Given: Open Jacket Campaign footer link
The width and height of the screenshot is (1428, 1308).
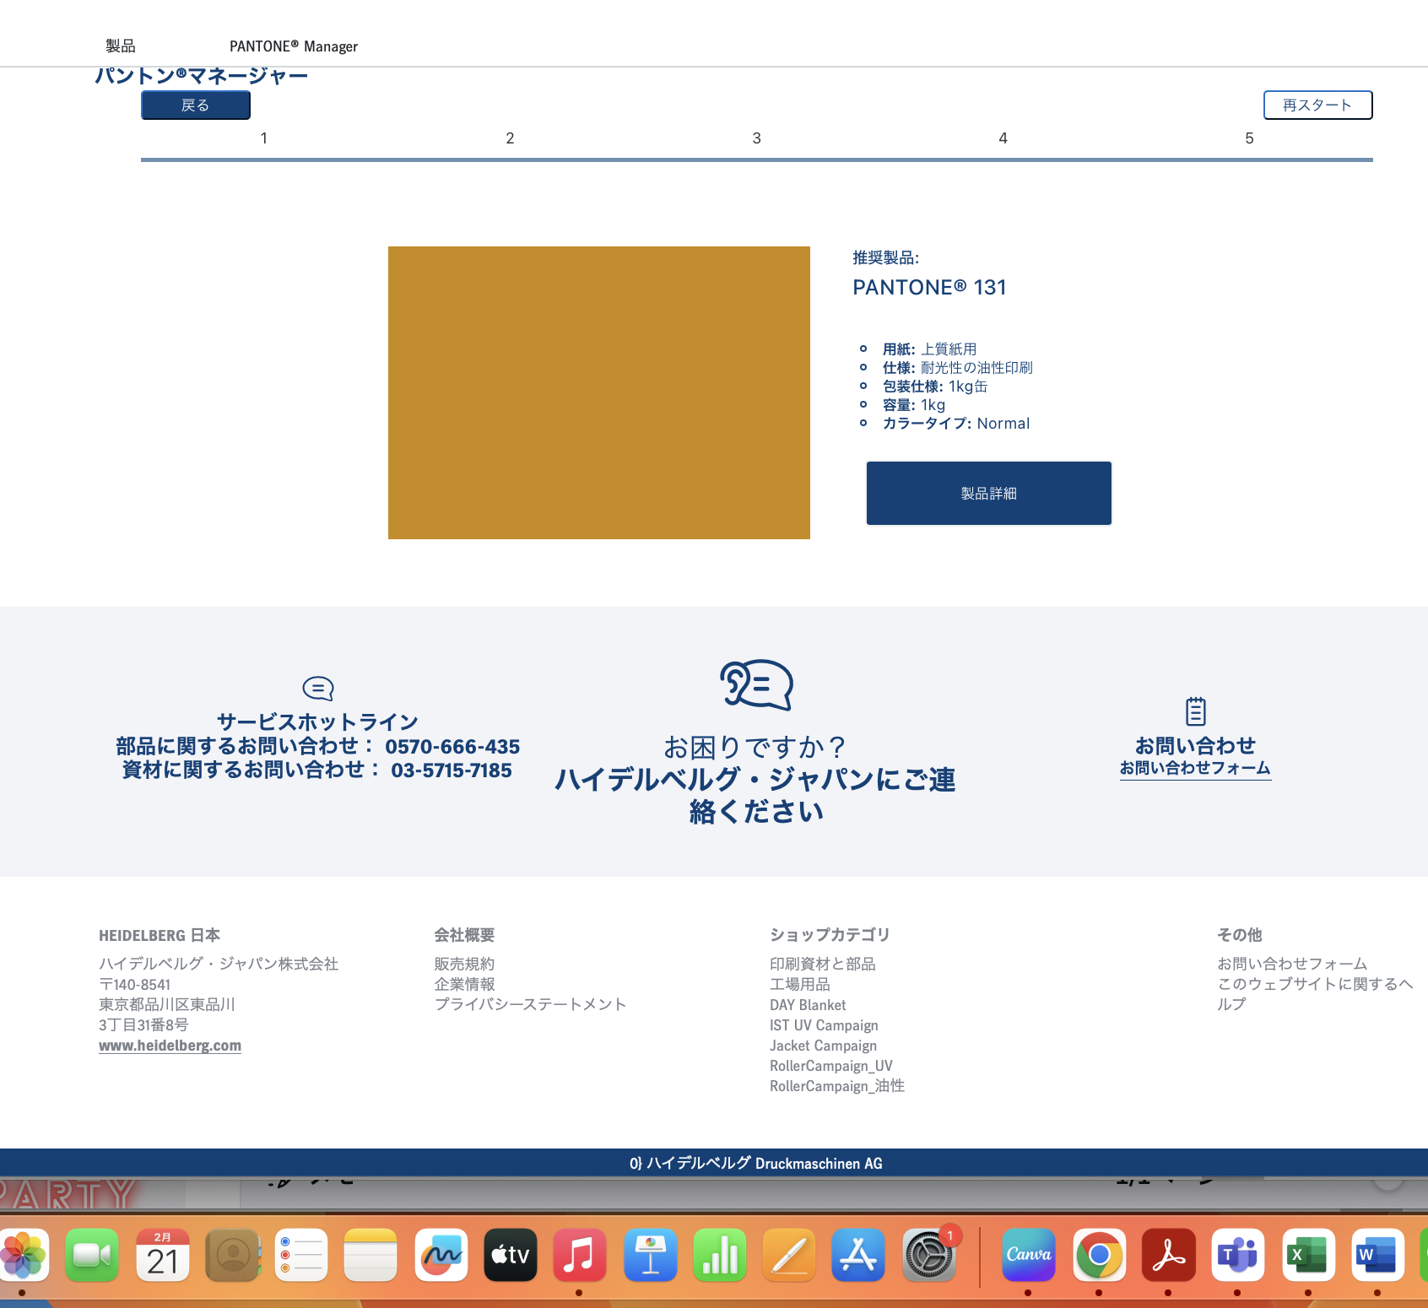Looking at the screenshot, I should pos(823,1046).
